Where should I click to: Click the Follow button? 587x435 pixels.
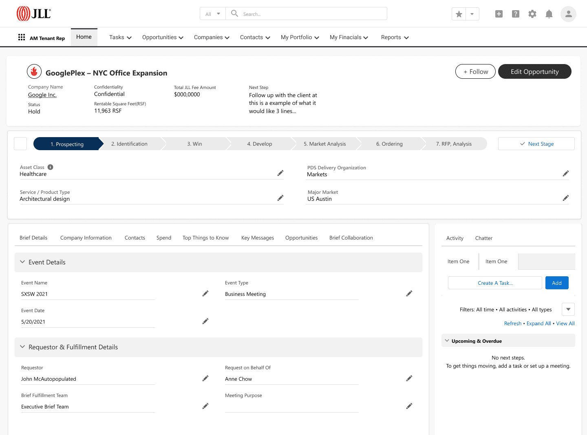click(x=475, y=71)
